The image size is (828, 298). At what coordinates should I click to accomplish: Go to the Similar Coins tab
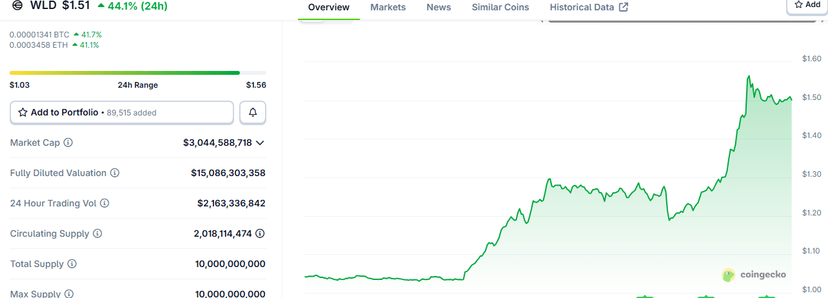[500, 7]
